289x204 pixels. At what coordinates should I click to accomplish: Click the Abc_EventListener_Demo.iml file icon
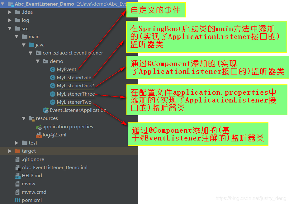(17, 168)
